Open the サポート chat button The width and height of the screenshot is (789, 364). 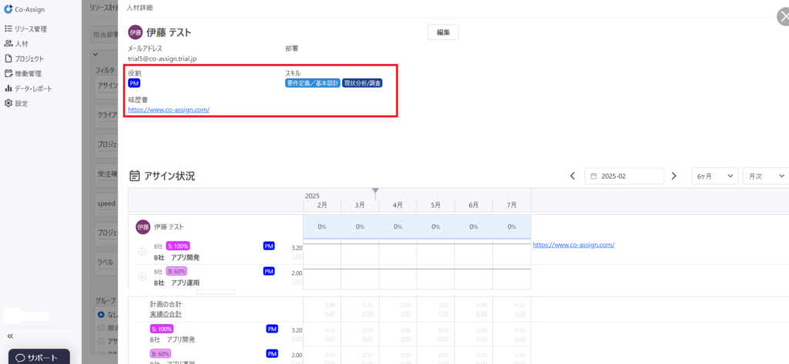(39, 358)
